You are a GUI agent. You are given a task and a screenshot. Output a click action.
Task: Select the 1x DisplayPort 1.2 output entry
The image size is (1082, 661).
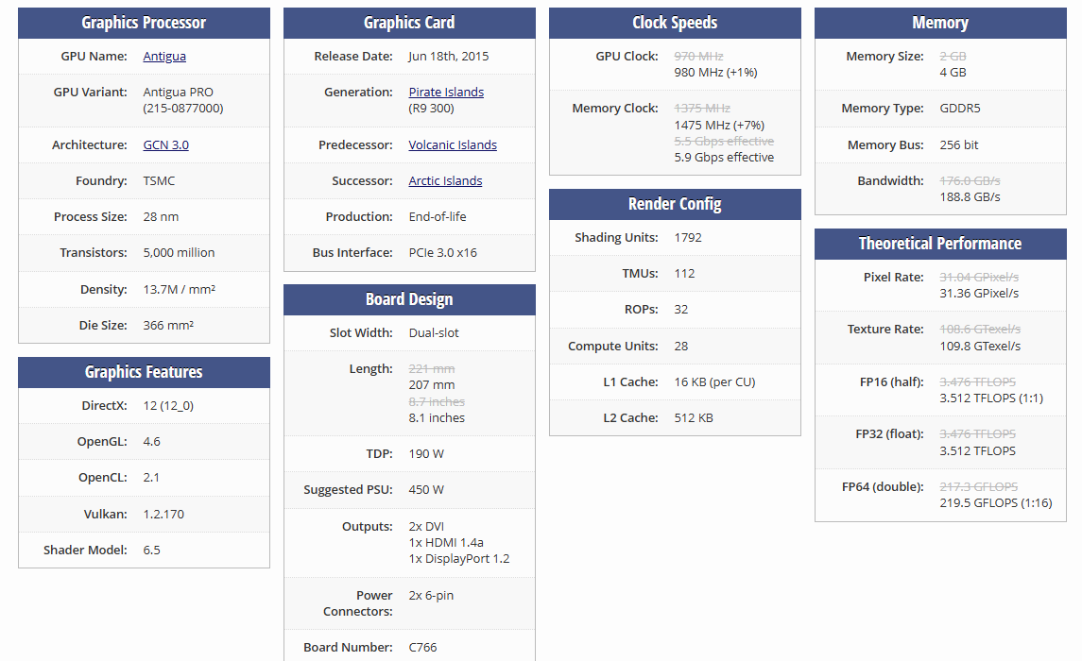[459, 559]
